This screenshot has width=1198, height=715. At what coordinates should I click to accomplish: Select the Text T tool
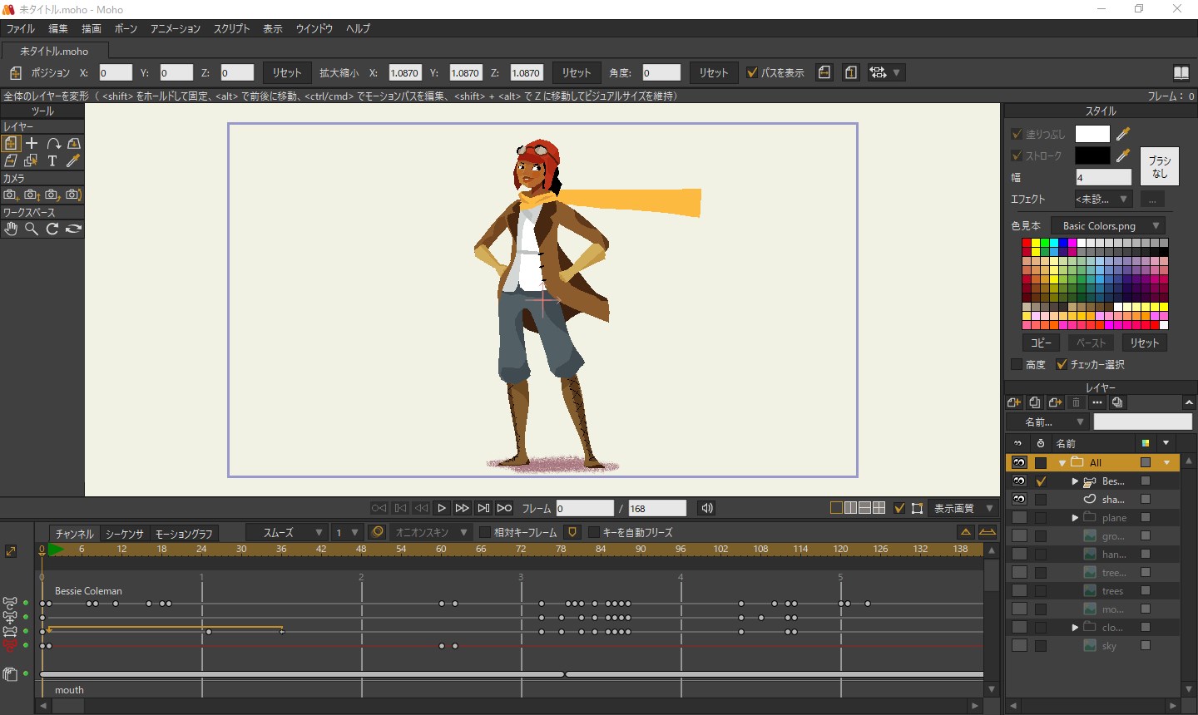[x=52, y=160]
